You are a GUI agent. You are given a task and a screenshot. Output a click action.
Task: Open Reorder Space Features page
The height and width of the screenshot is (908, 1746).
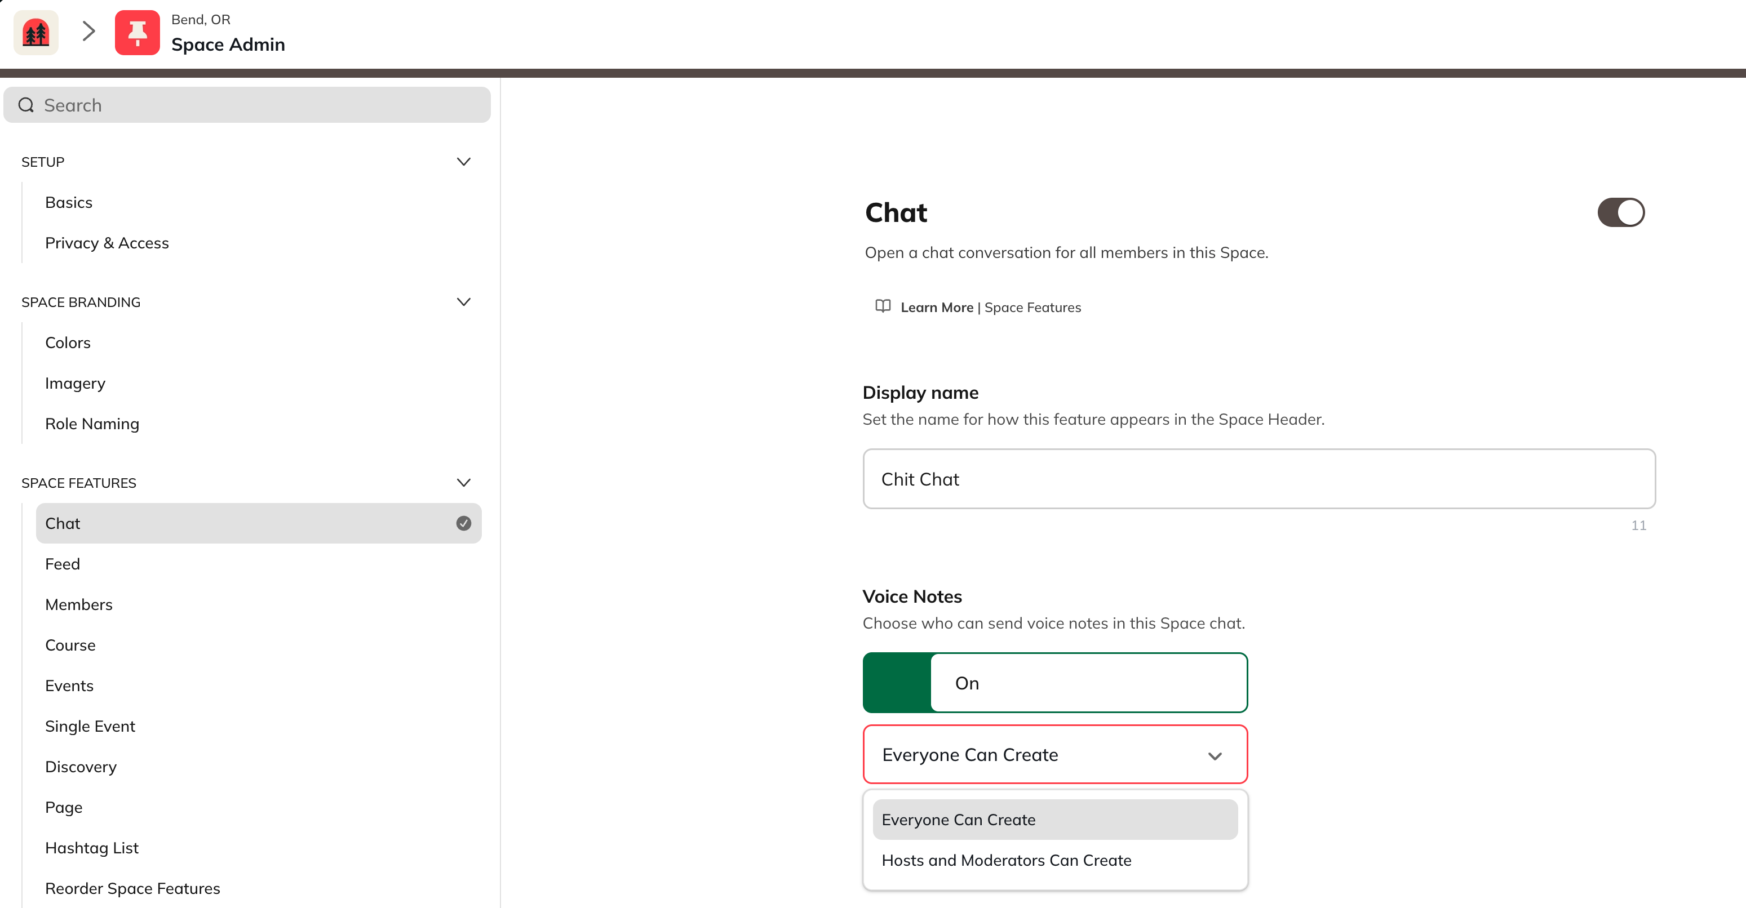tap(133, 888)
